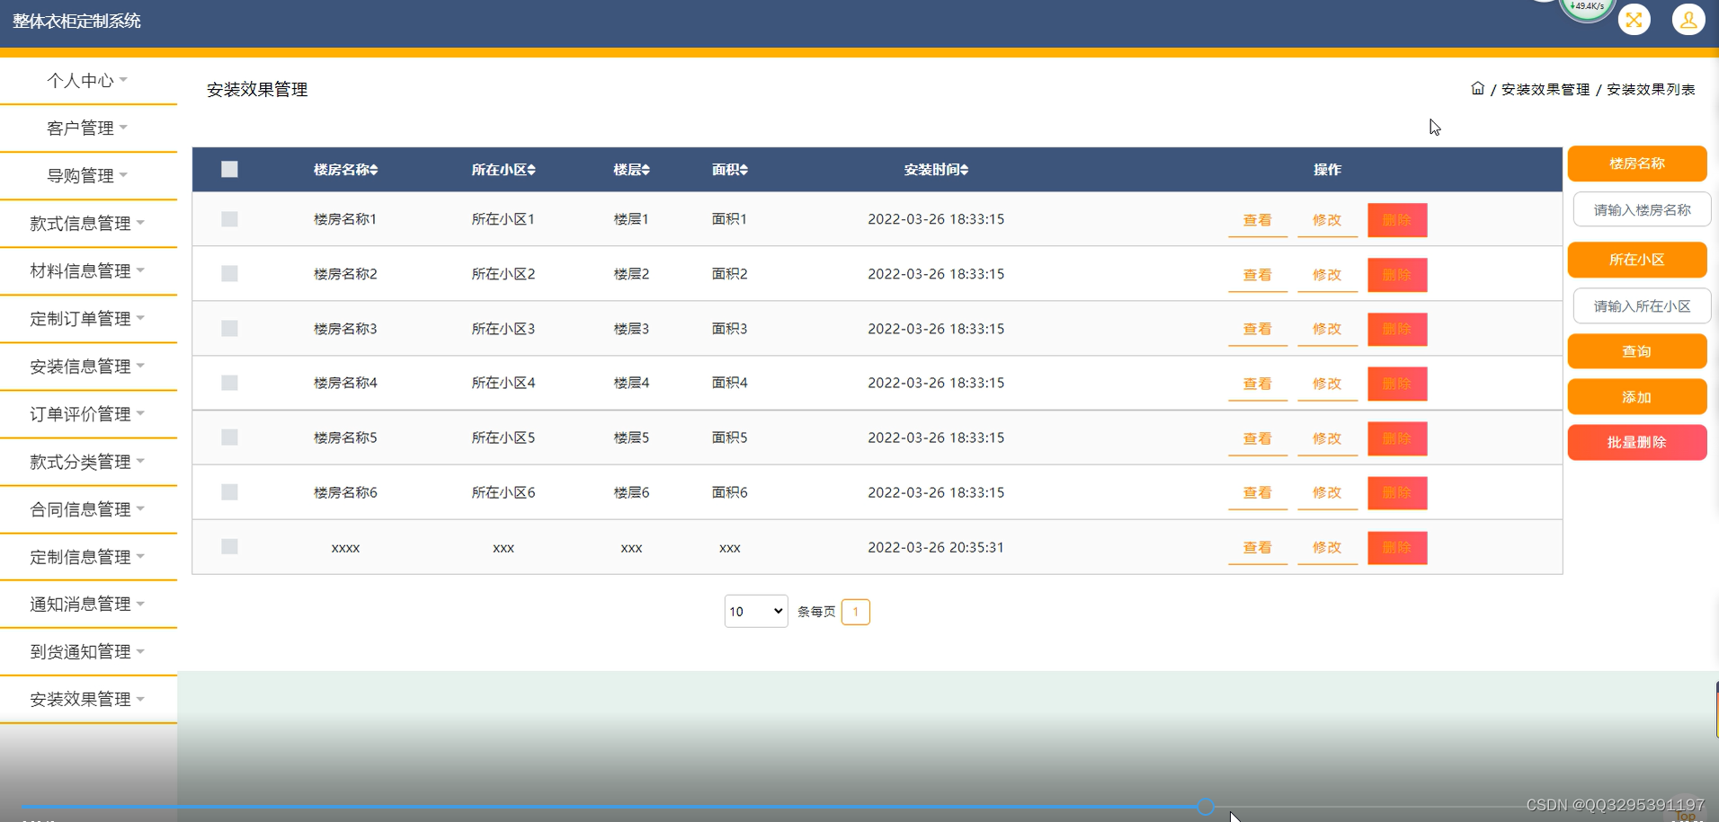Go to the home icon in breadcrumb
1719x822 pixels.
(1477, 88)
